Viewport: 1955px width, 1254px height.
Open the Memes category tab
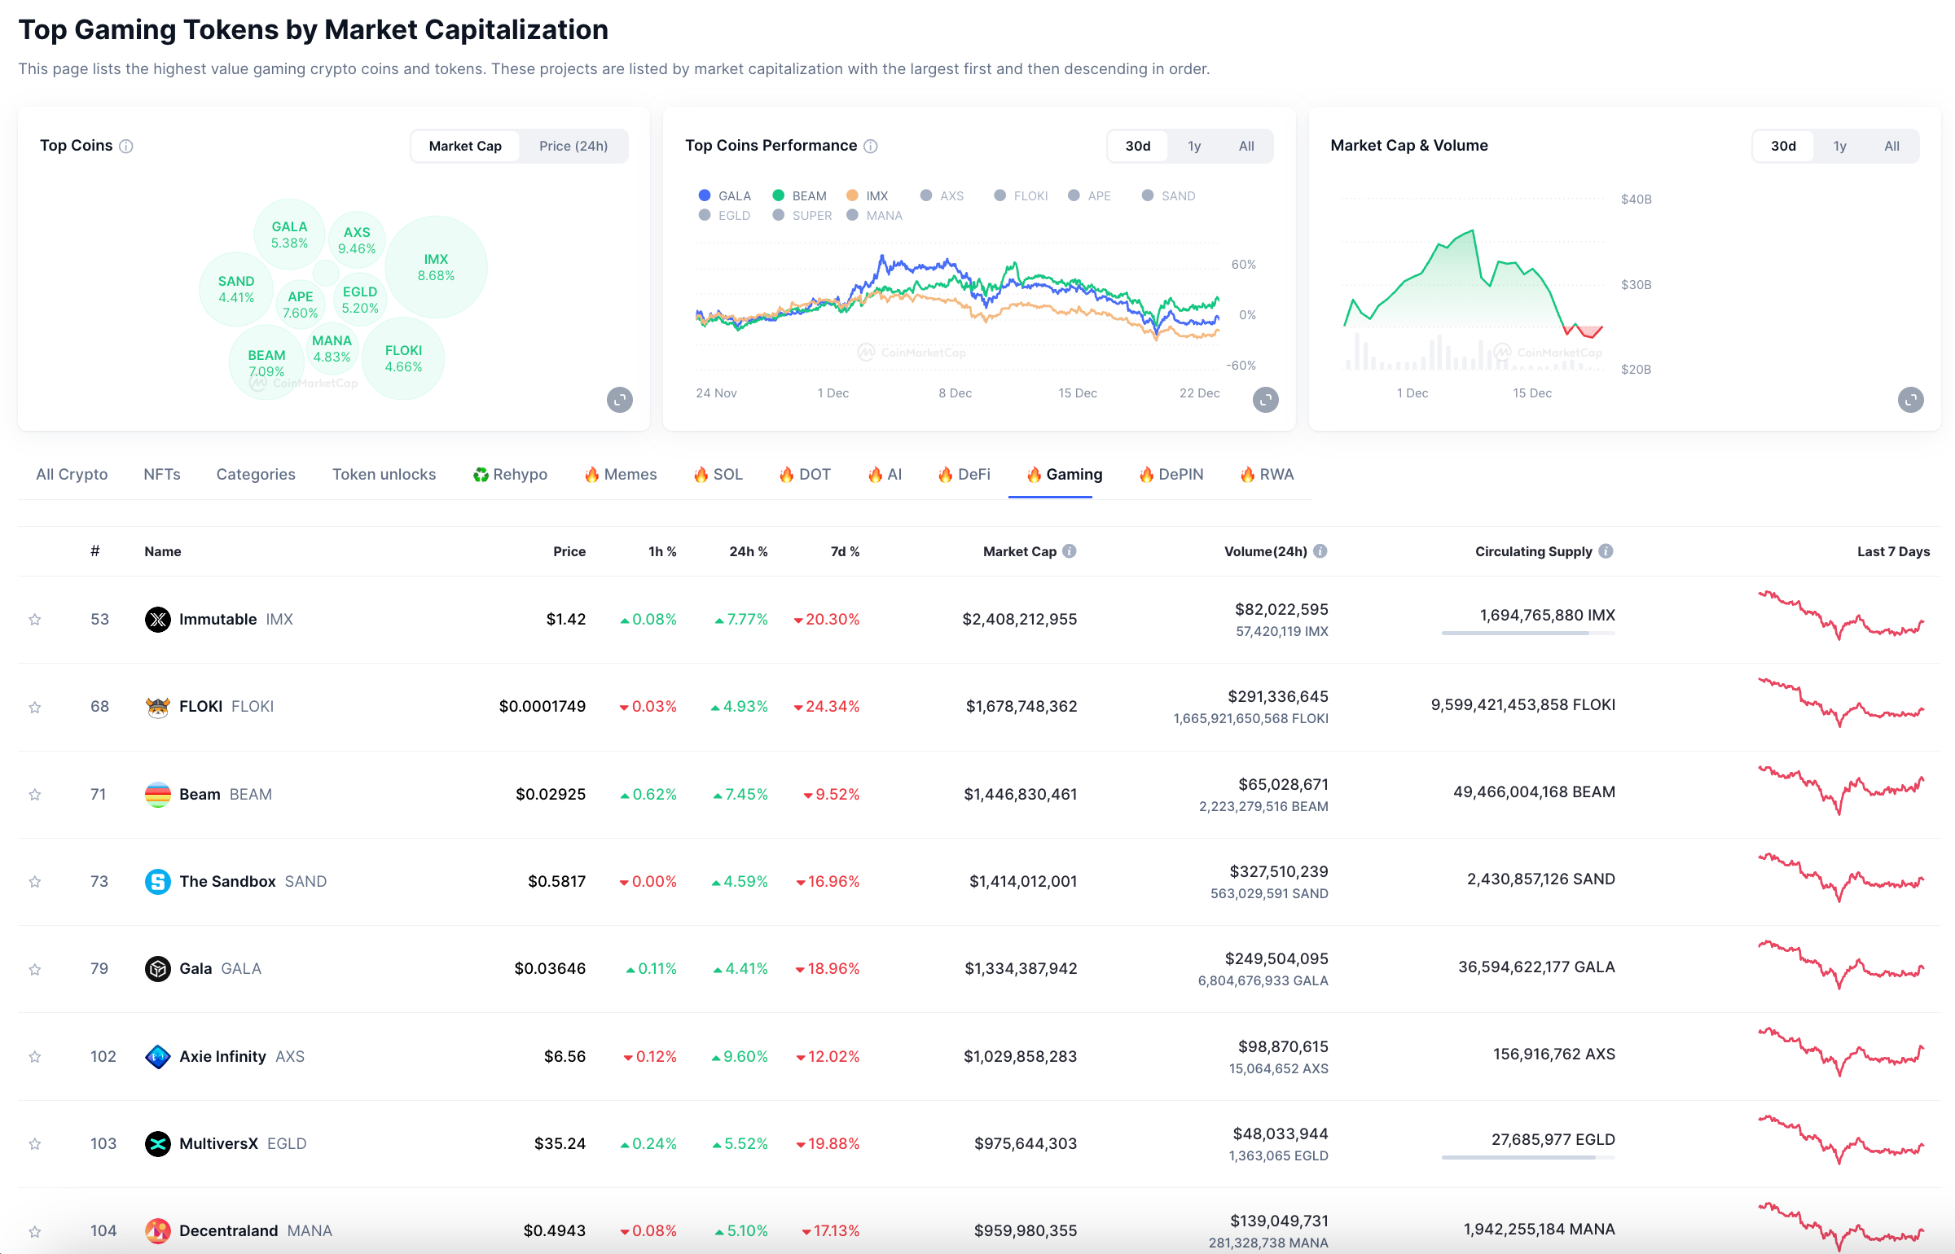point(621,475)
